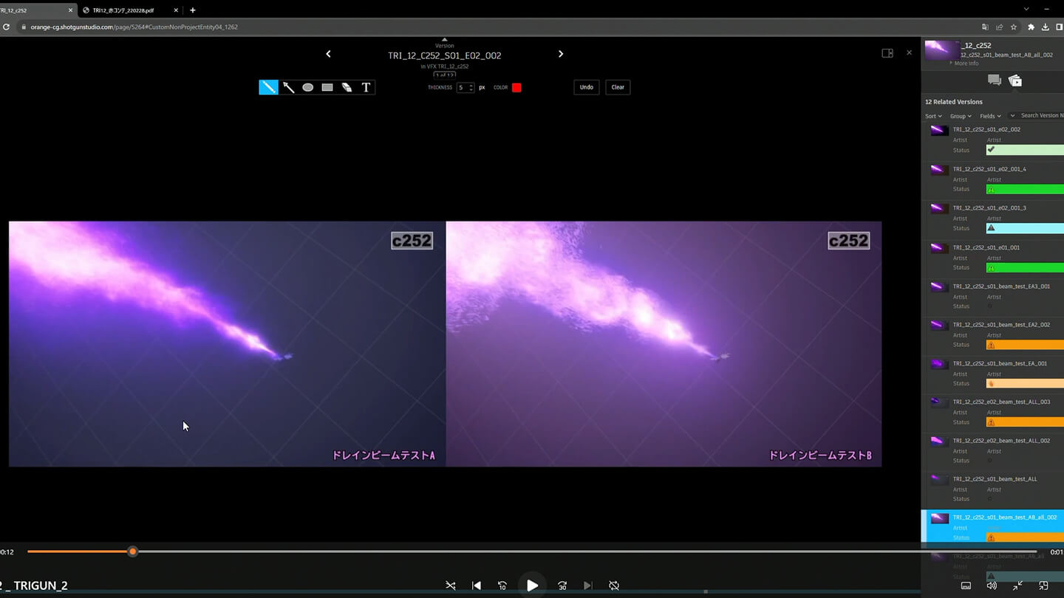Screen dimensions: 1064x598
Task: Open the Sort dropdown
Action: 933,116
